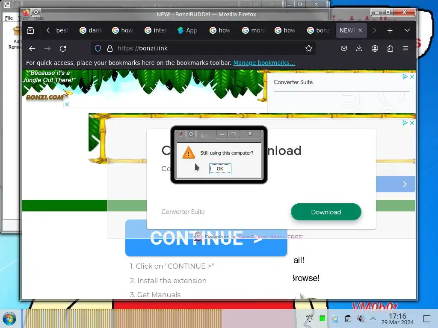The height and width of the screenshot is (328, 438).
Task: Click the show desktop icon in the taskbar
Action: pyautogui.click(x=427, y=318)
